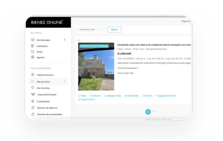Click the Aplicar button
Viewport: 223px width, 141px height.
point(114,29)
